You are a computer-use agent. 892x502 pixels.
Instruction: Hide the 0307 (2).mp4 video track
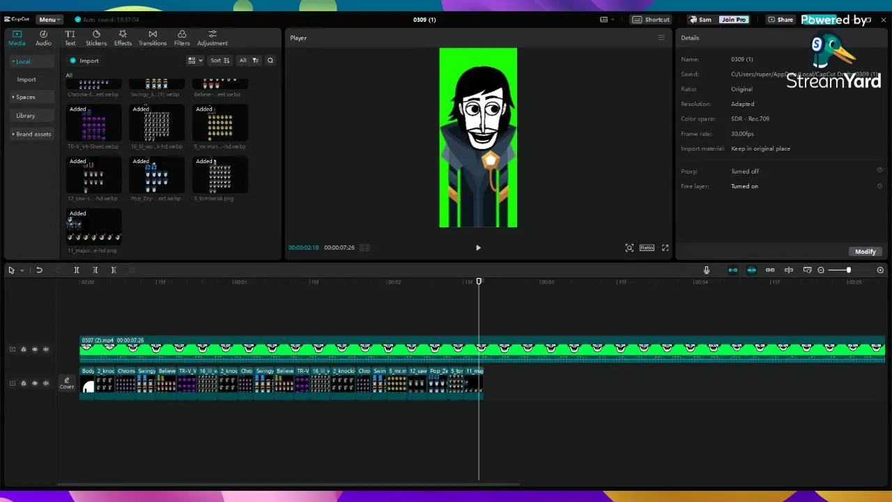pos(35,349)
